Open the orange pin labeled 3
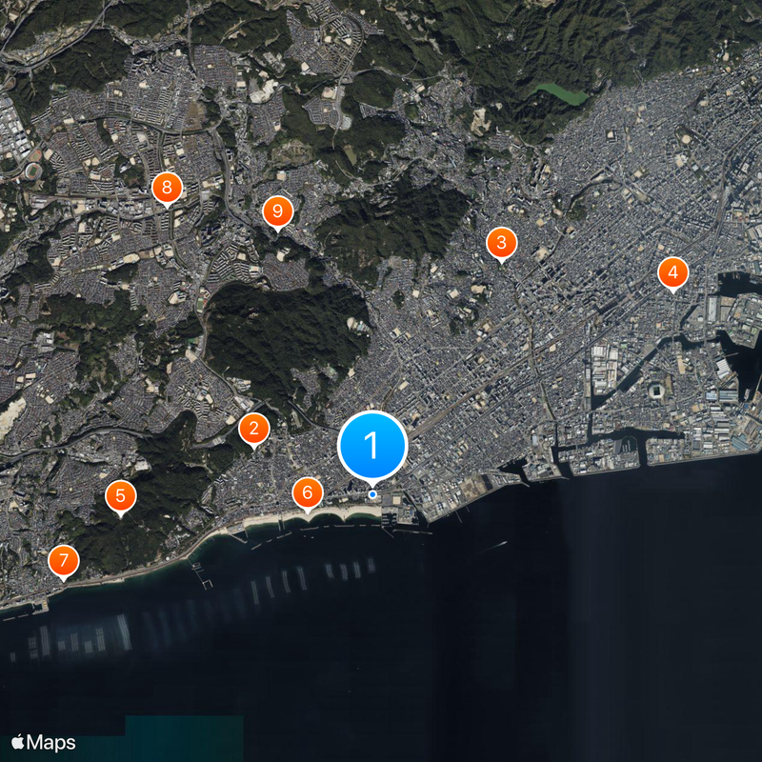 [501, 244]
